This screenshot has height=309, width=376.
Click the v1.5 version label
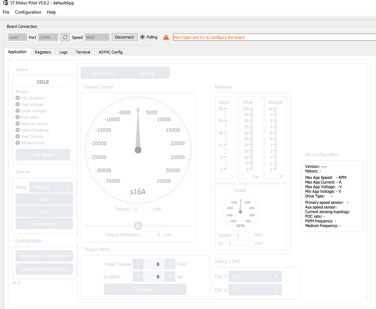point(16,283)
